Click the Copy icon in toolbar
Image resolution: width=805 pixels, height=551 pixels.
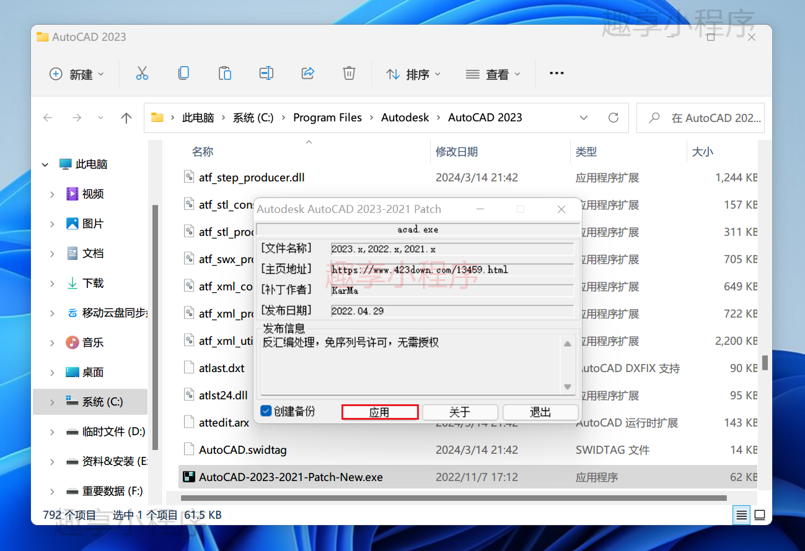pyautogui.click(x=183, y=73)
